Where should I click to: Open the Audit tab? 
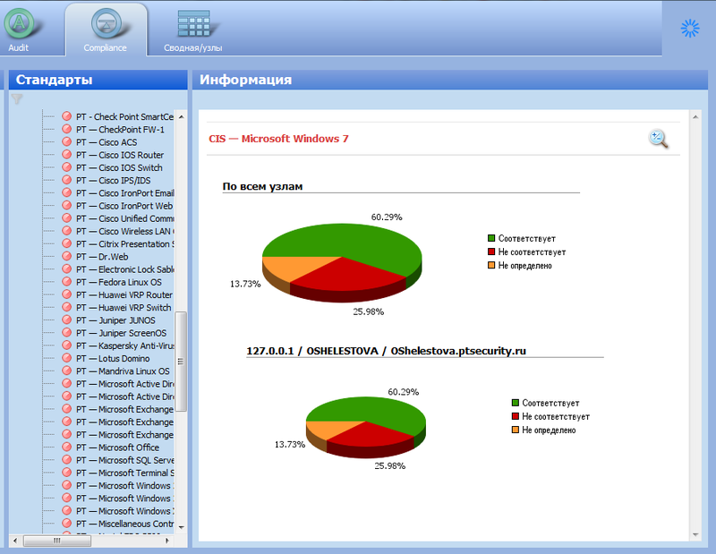[19, 30]
